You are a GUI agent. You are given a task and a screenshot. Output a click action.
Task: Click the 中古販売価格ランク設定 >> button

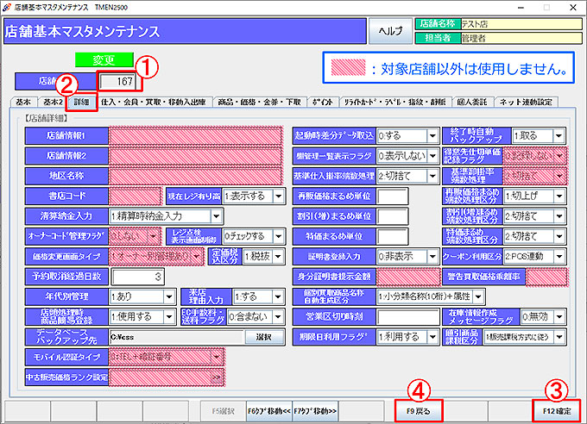217,377
